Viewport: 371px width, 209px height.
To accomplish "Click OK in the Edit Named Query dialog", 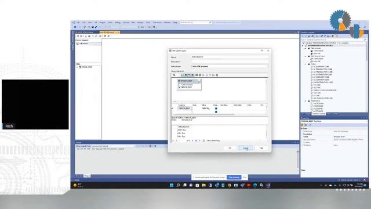I will click(230, 148).
